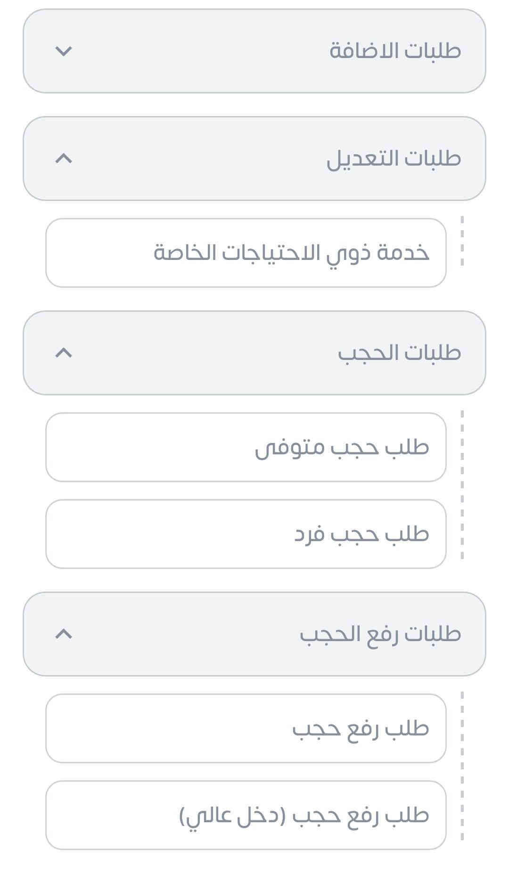The width and height of the screenshot is (509, 885).
Task: Click the up chevron beside طلبات الحجب
Action: [x=64, y=353]
